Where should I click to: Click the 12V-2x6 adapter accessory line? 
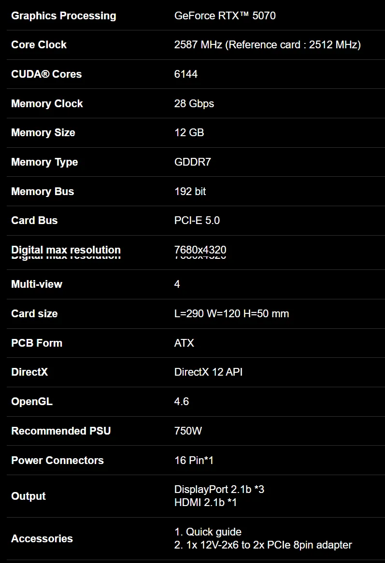click(x=263, y=545)
